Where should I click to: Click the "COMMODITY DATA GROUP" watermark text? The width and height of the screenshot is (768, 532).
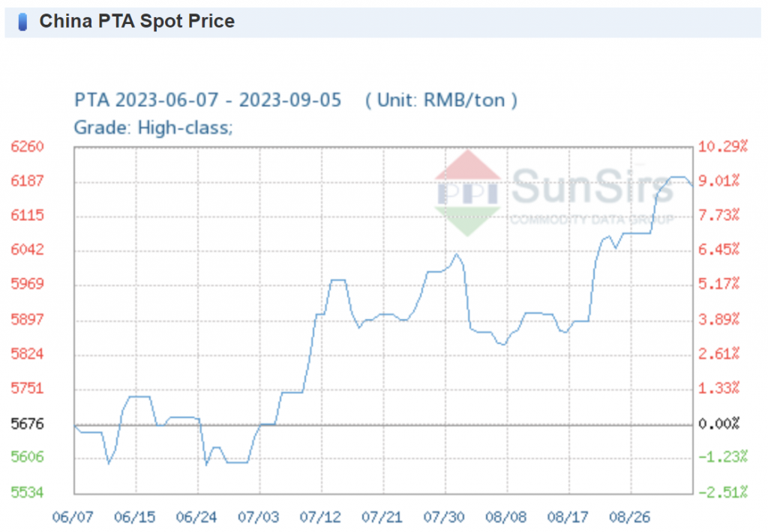[x=591, y=220]
